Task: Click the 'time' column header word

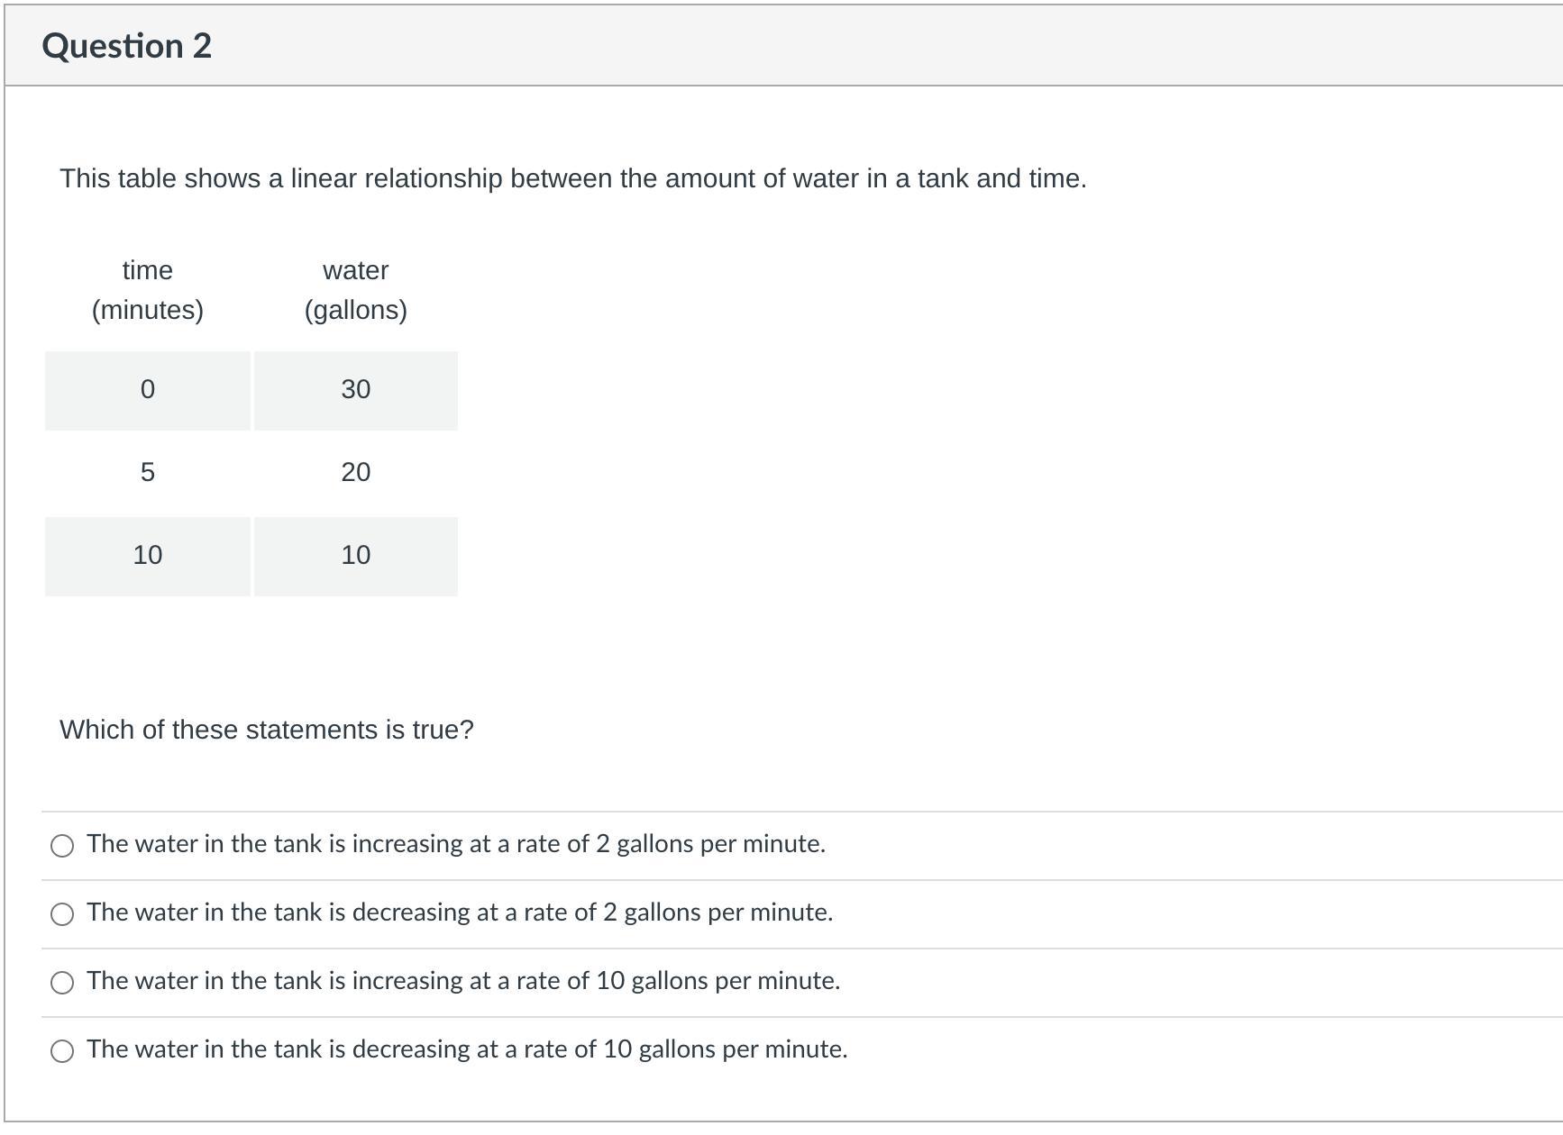Action: tap(148, 270)
